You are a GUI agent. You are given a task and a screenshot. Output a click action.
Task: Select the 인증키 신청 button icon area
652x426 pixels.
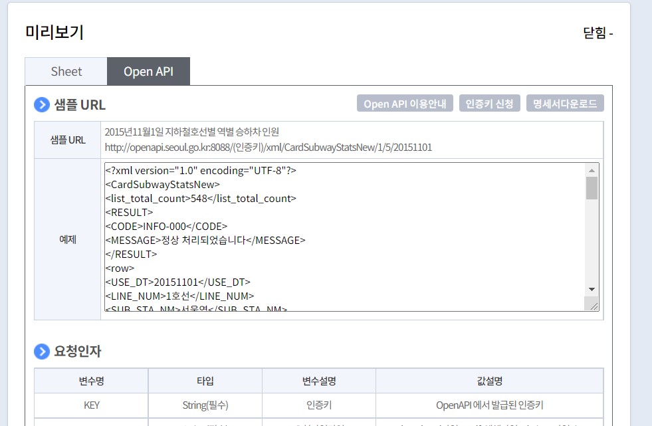489,103
